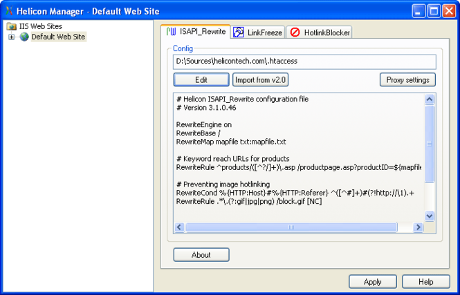Click the horizontal scrollbar thumb

(291, 227)
